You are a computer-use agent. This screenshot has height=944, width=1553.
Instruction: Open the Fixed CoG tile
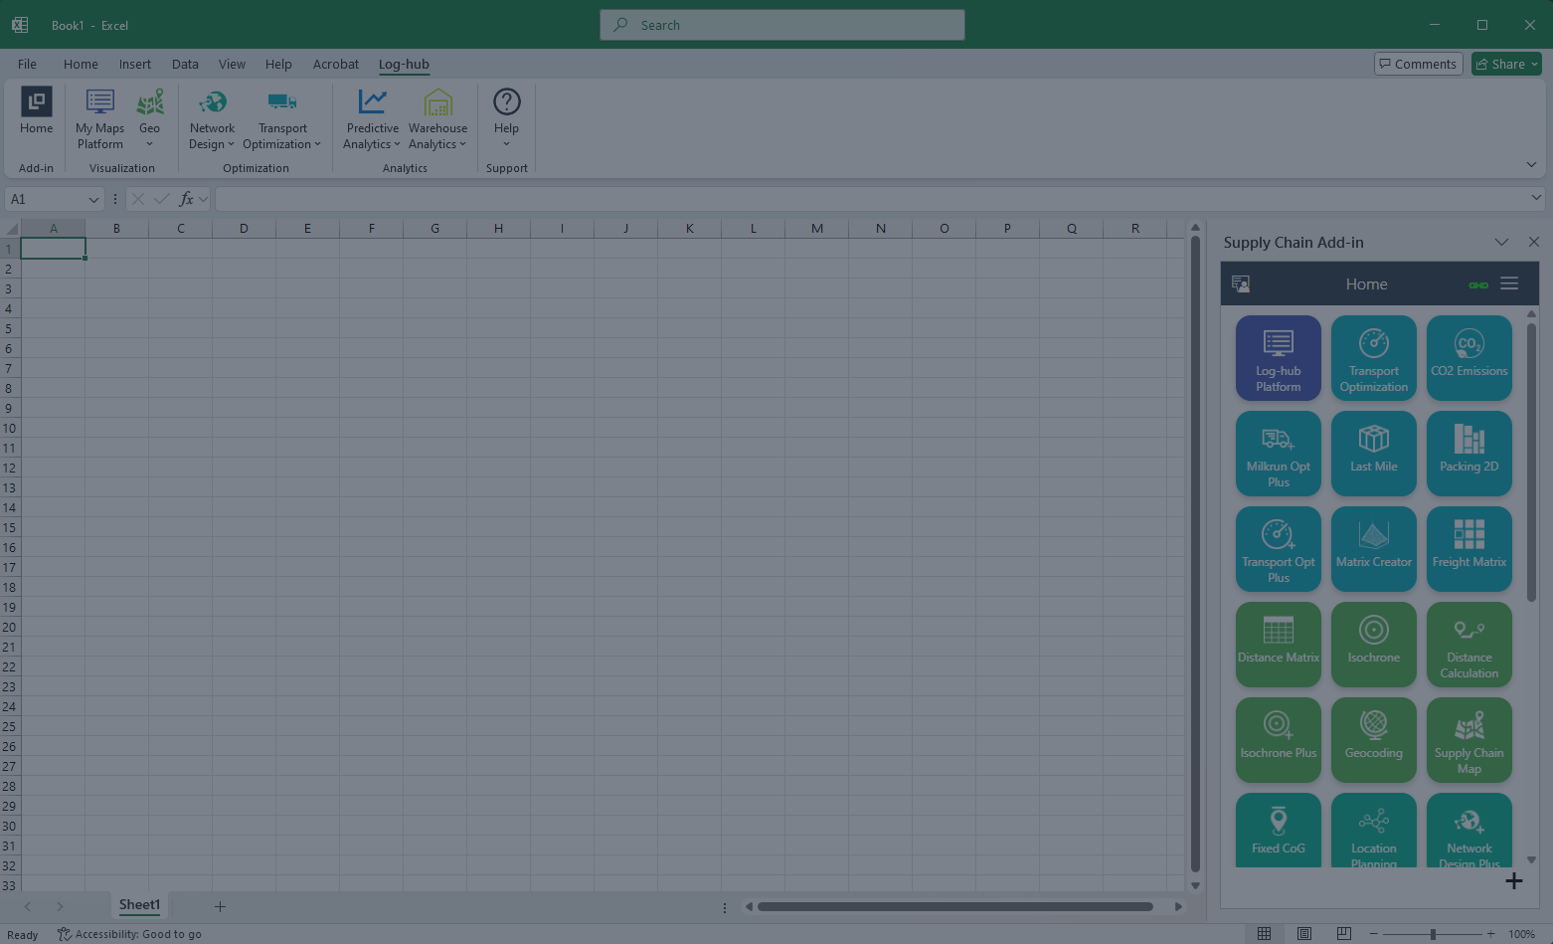pyautogui.click(x=1279, y=830)
